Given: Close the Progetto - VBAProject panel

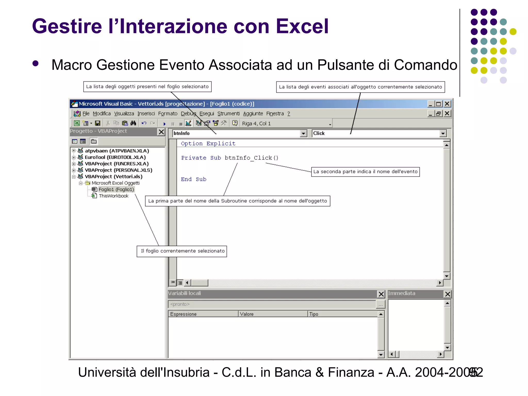Looking at the screenshot, I should tap(161, 132).
